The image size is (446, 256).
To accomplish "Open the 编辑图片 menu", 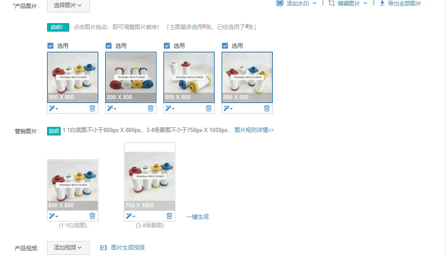I will pos(348,3).
